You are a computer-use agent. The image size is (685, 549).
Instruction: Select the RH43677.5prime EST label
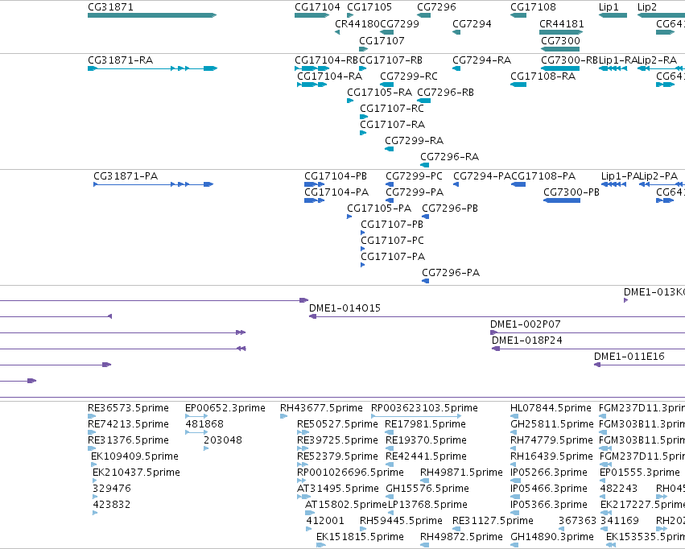point(321,408)
